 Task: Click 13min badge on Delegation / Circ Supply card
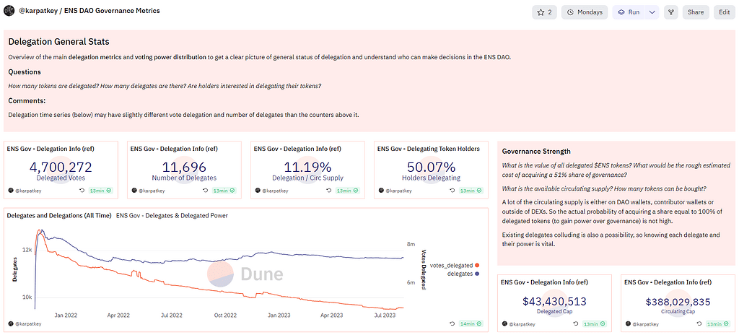pyautogui.click(x=348, y=191)
